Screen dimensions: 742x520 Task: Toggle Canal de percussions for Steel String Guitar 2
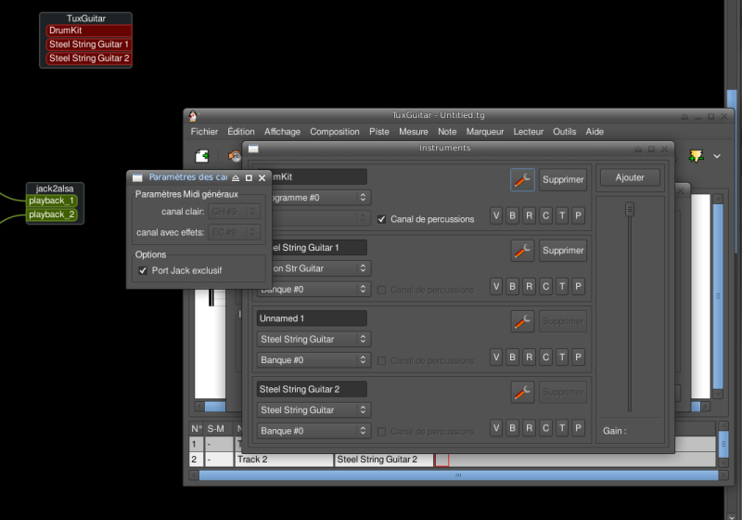[381, 432]
